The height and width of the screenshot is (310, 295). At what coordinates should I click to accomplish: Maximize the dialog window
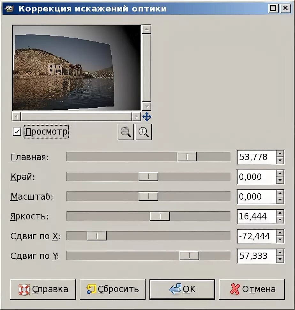pos(273,9)
